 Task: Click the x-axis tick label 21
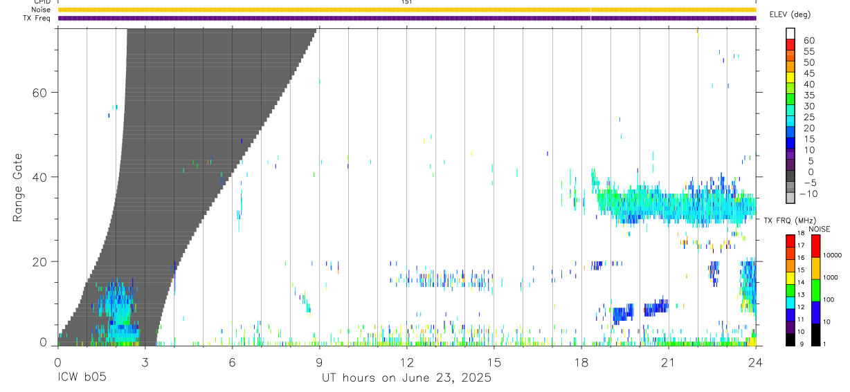[x=668, y=363]
